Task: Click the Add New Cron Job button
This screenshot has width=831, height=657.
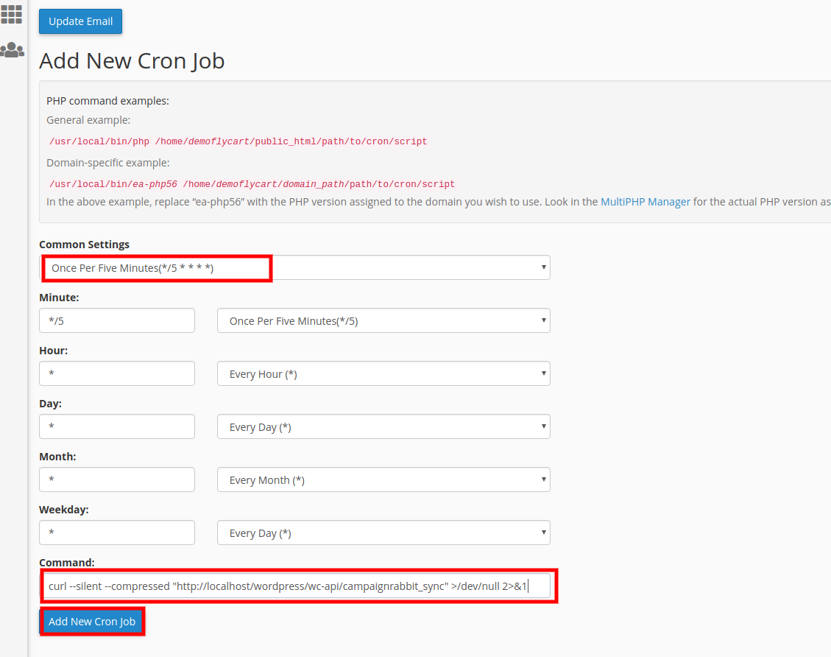Action: pos(92,622)
